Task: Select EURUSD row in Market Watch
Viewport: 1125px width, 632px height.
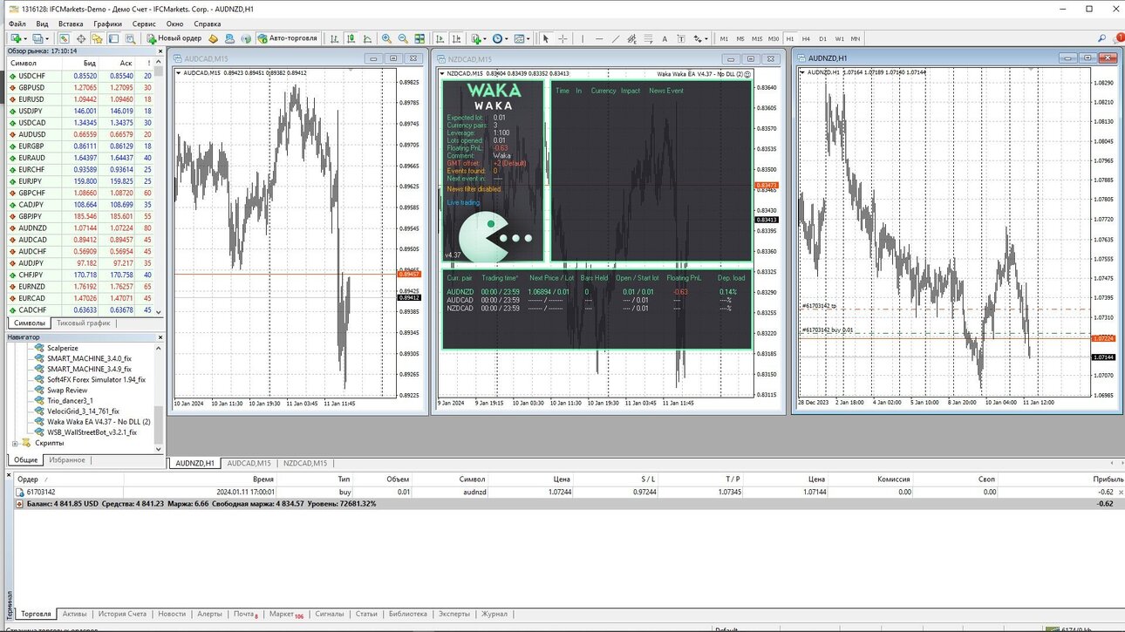Action: pyautogui.click(x=82, y=99)
